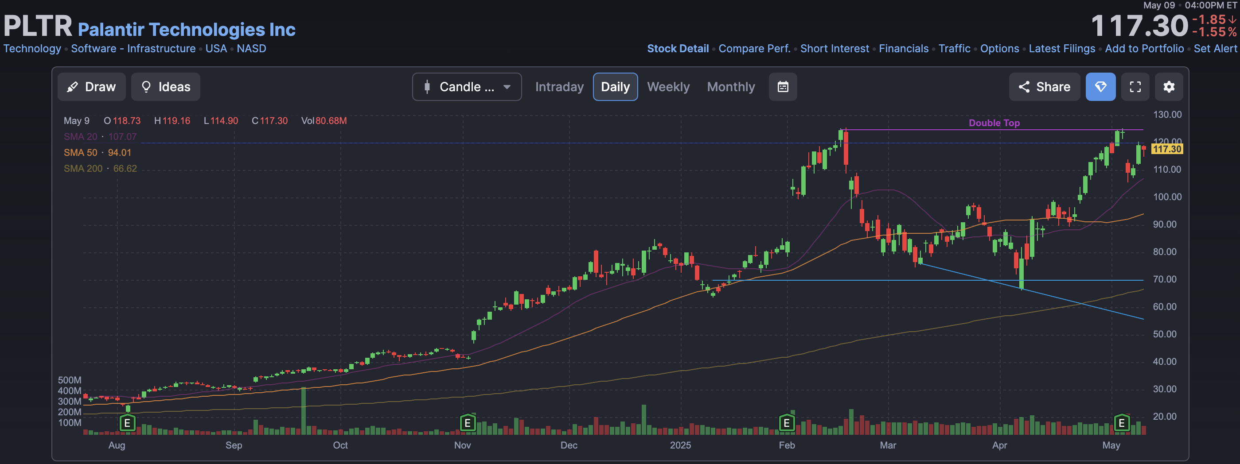Image resolution: width=1240 pixels, height=464 pixels.
Task: Open the Draw tool
Action: pos(91,87)
